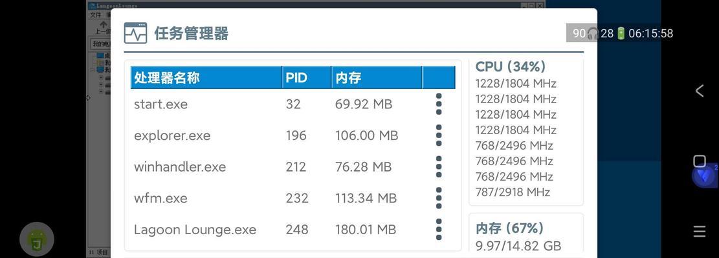Select the explorer.exe process row
The width and height of the screenshot is (719, 258).
293,135
